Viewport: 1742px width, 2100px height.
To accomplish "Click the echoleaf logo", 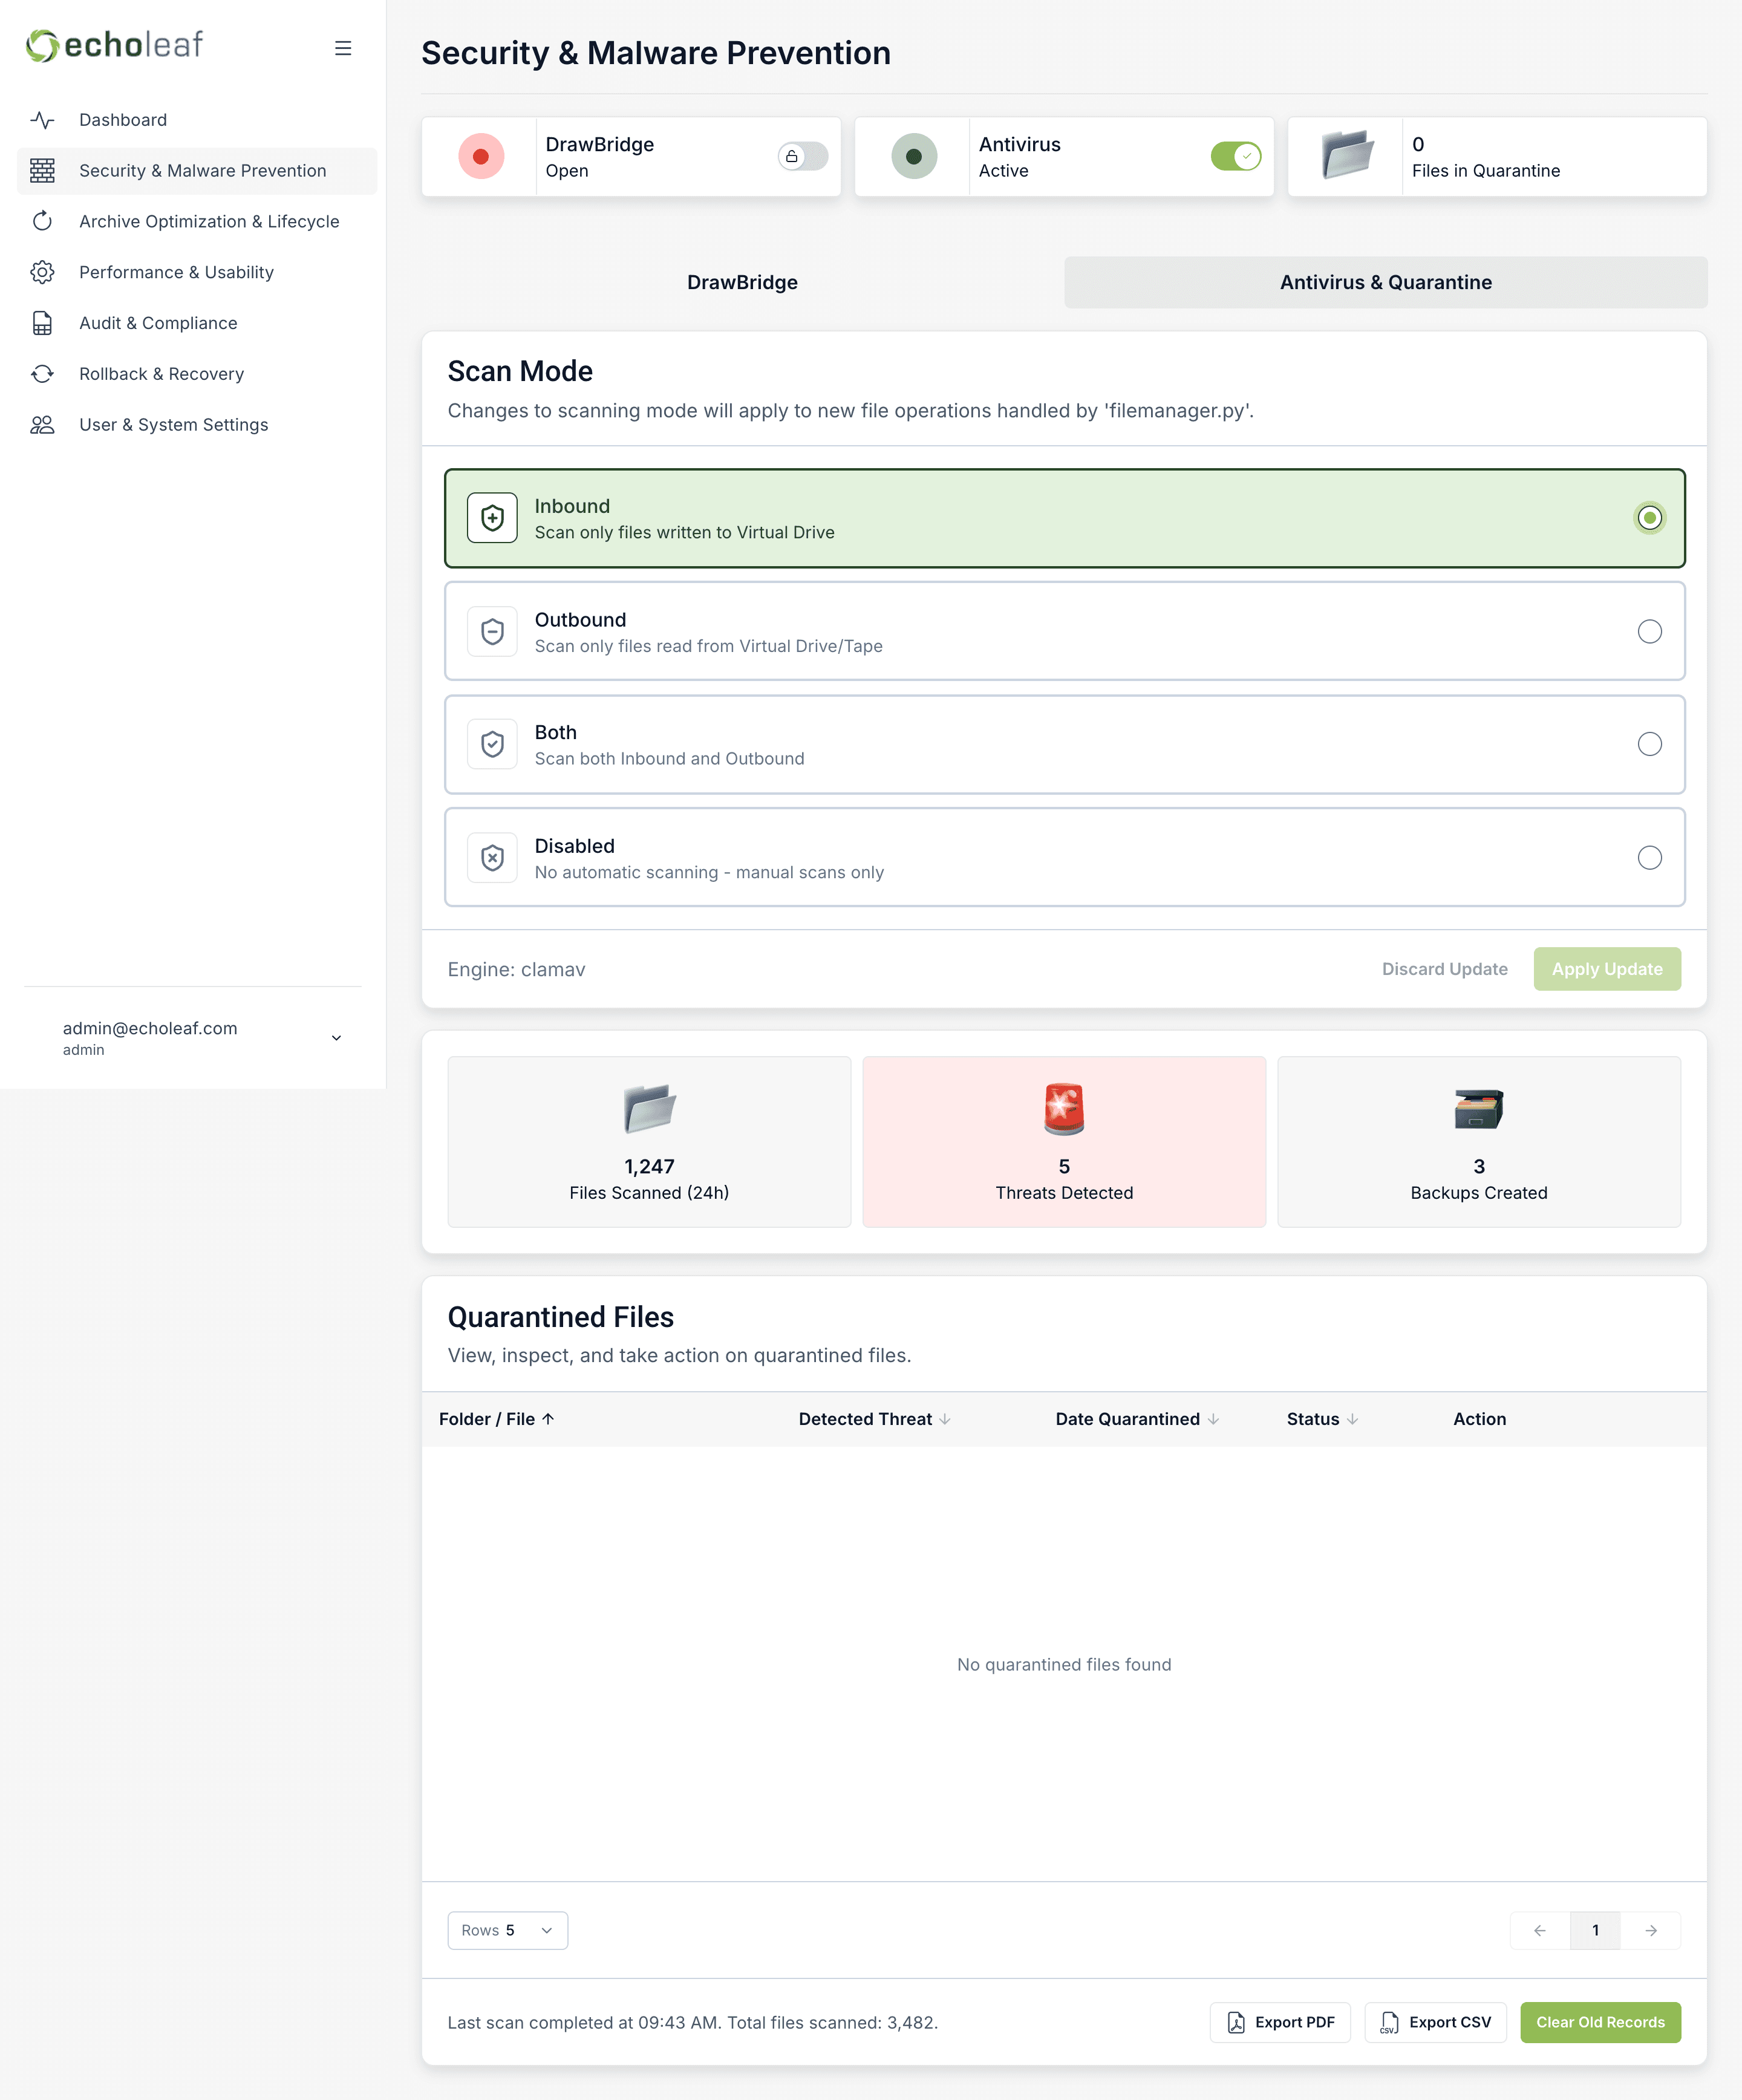I will coord(114,45).
